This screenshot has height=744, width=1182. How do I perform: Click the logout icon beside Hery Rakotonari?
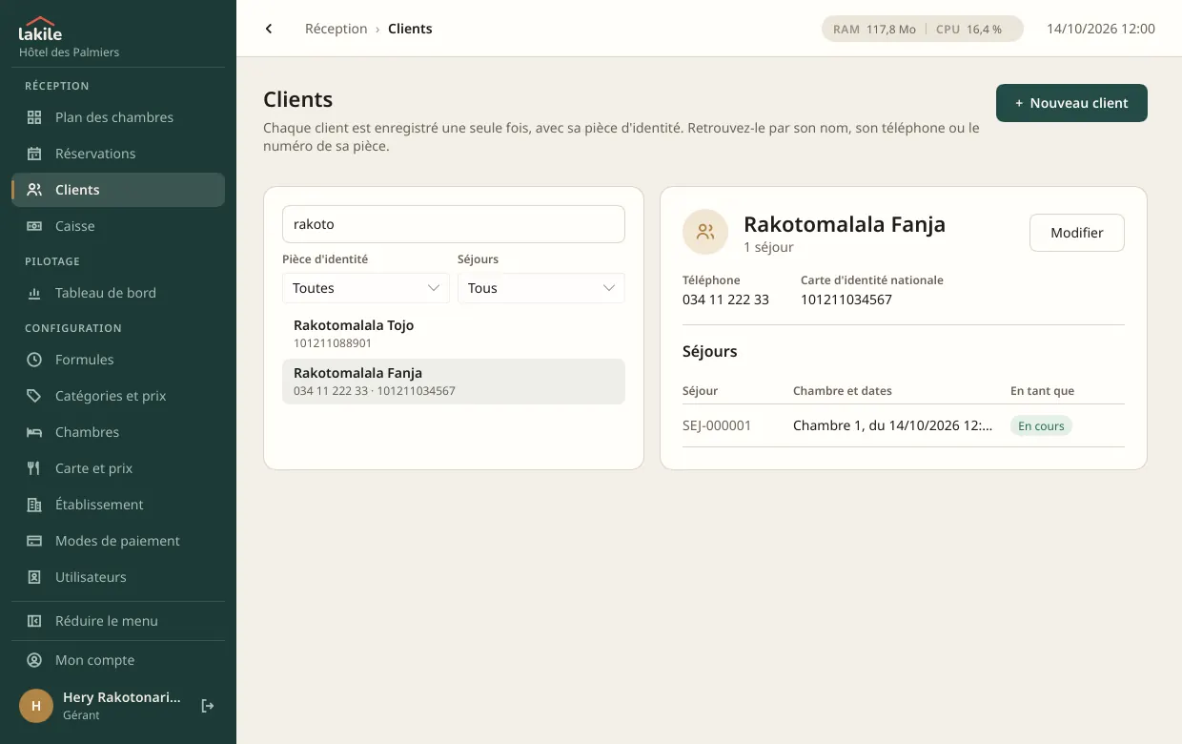point(208,706)
